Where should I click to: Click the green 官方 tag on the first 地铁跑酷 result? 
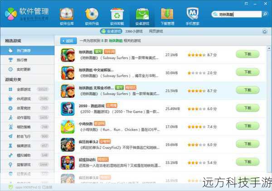click(98, 52)
